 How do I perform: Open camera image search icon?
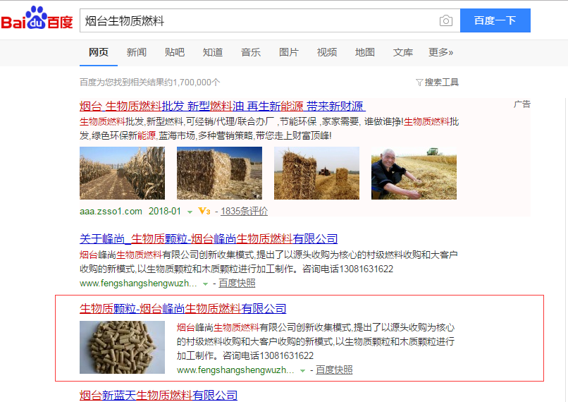click(x=445, y=20)
